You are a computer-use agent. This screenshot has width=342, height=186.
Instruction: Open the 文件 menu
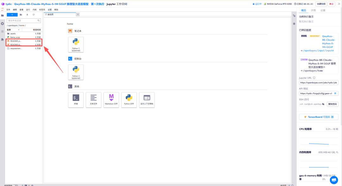(8, 10)
